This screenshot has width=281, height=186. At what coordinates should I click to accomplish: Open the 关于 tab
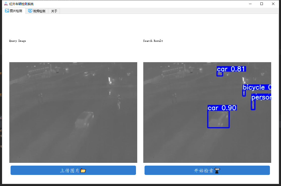point(54,11)
